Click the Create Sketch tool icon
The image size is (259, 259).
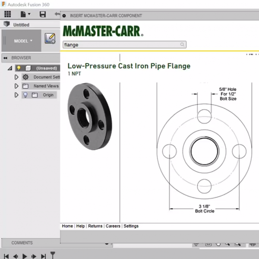tap(50, 38)
